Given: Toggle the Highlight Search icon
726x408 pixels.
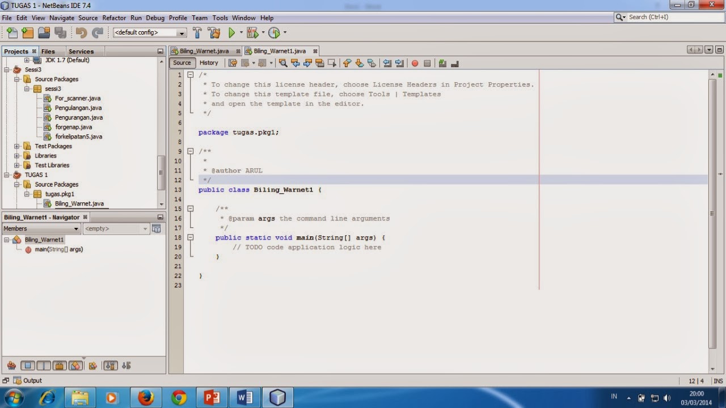Looking at the screenshot, I should (x=320, y=63).
